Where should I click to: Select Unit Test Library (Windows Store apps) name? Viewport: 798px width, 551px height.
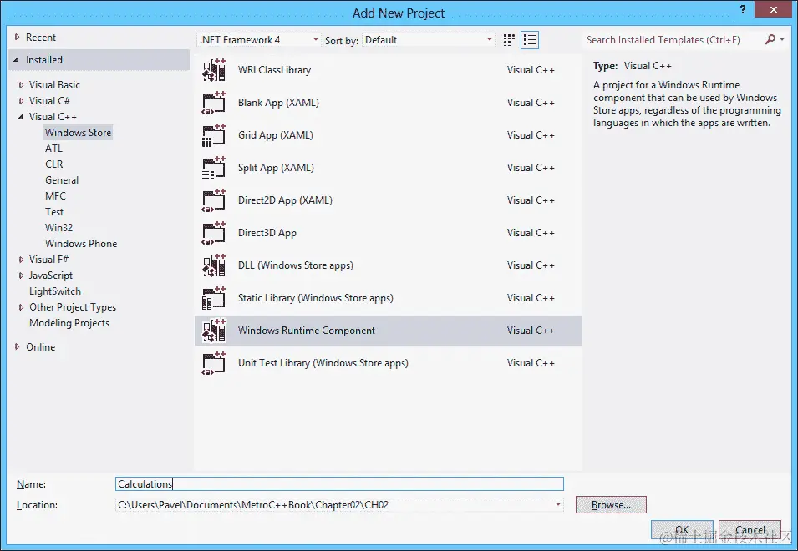pyautogui.click(x=323, y=363)
